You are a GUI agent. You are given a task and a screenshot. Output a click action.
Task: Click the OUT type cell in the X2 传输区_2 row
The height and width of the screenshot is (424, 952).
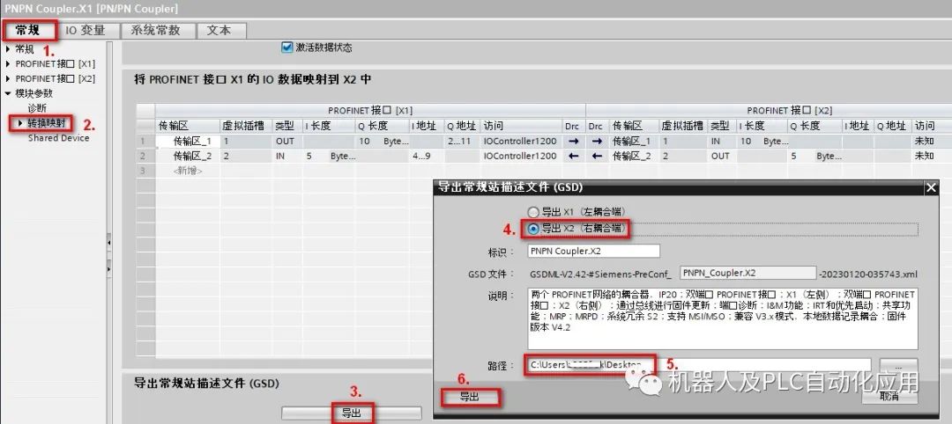click(722, 157)
